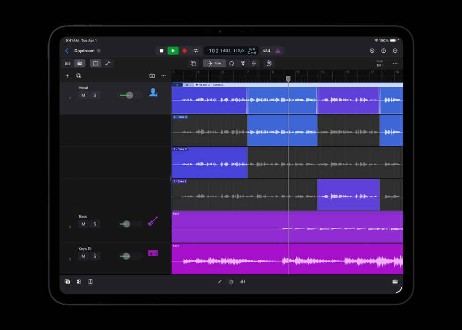The width and height of the screenshot is (462, 330).
Task: Switch to automation view
Action: [x=108, y=63]
